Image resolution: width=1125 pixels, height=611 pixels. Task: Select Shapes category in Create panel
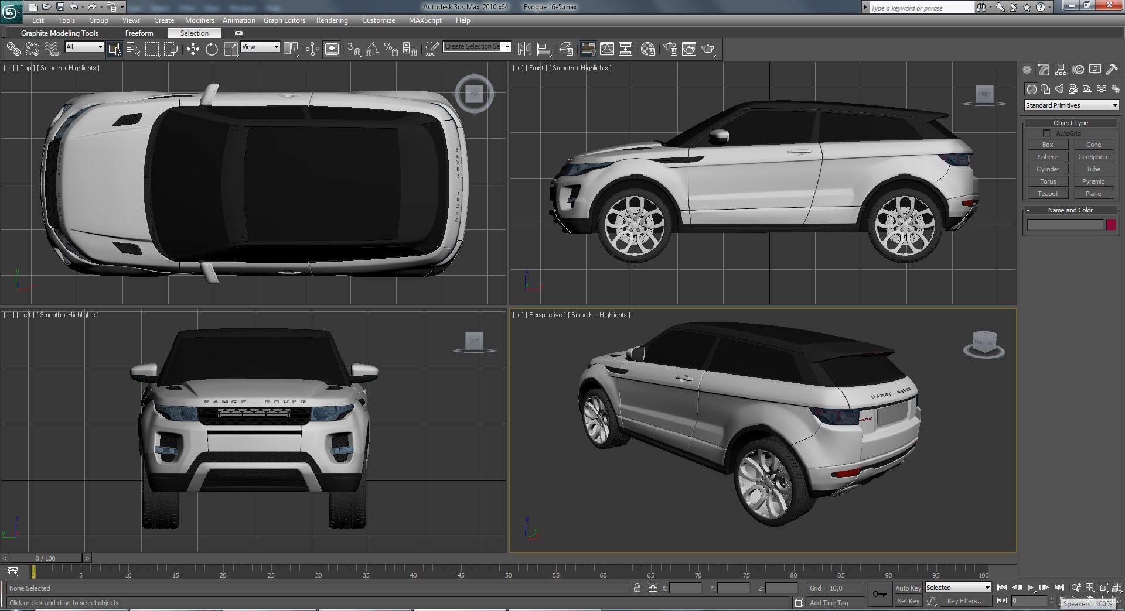click(1045, 89)
